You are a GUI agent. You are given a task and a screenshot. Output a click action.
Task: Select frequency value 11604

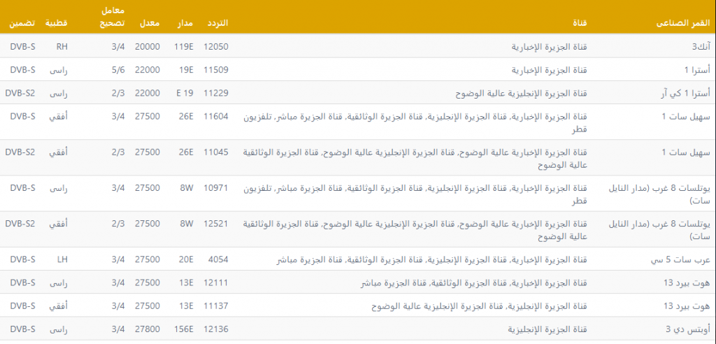tap(215, 117)
